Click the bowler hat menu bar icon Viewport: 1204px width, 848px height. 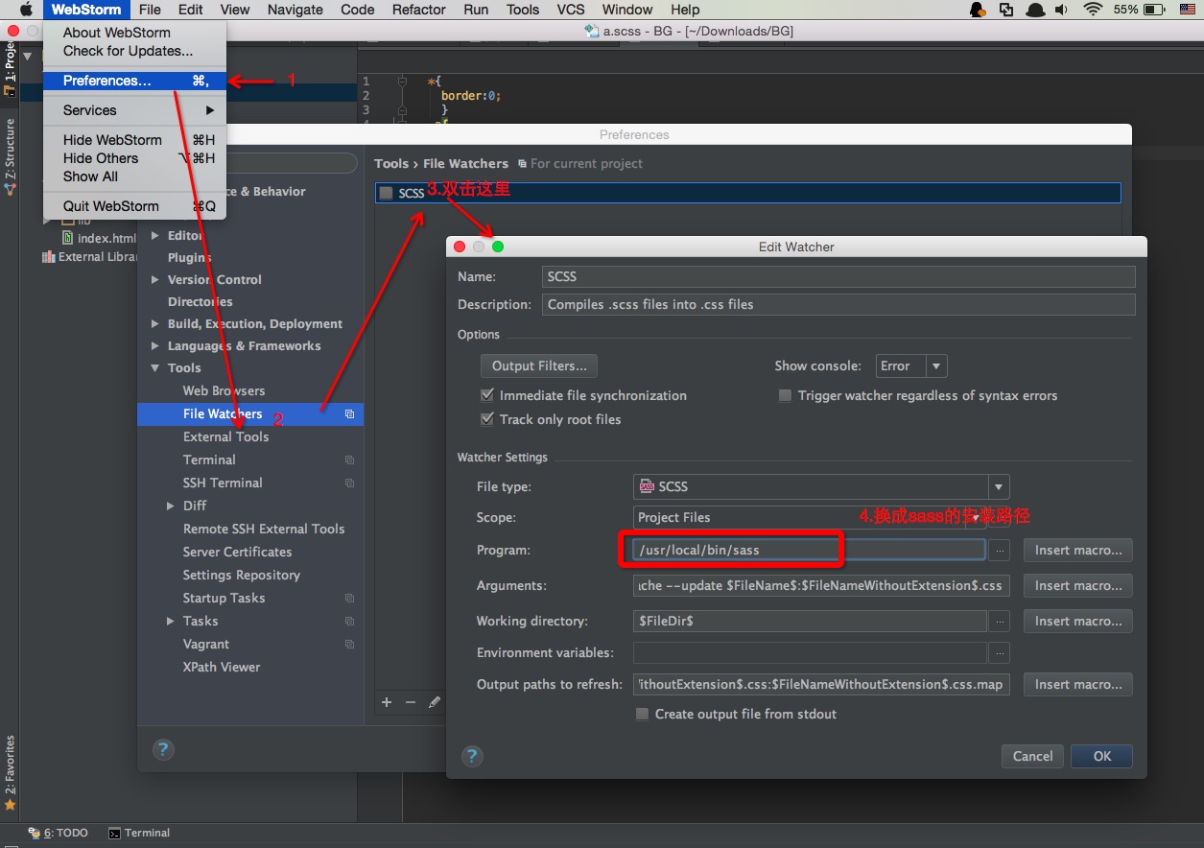click(1035, 10)
